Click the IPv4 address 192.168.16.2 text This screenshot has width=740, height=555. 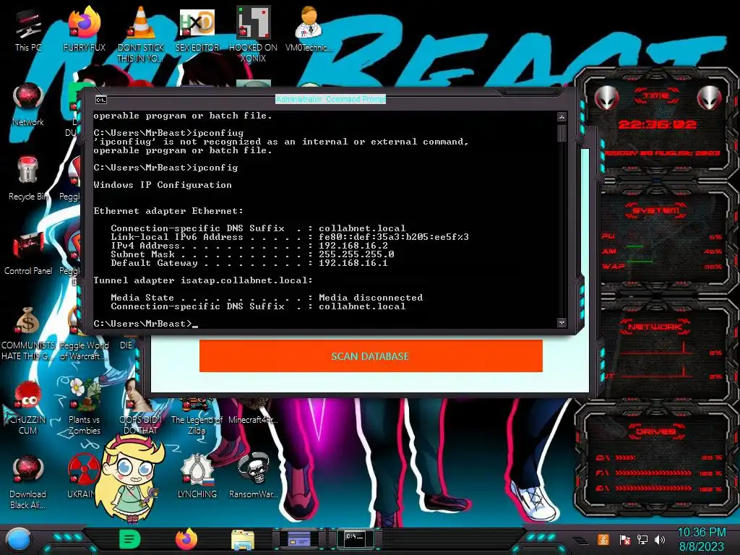click(353, 246)
